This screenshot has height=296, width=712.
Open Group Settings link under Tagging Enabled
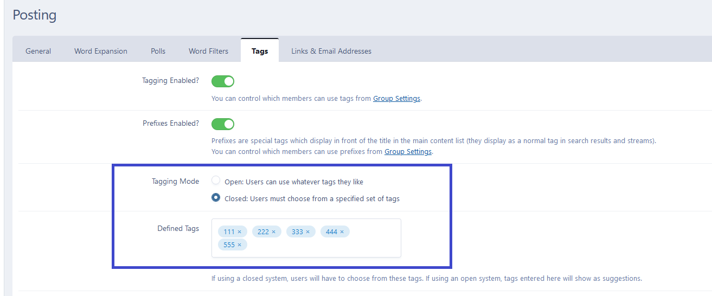pyautogui.click(x=396, y=99)
